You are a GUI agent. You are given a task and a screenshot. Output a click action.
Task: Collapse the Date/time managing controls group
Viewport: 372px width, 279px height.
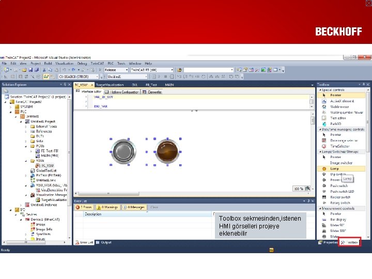click(320, 130)
